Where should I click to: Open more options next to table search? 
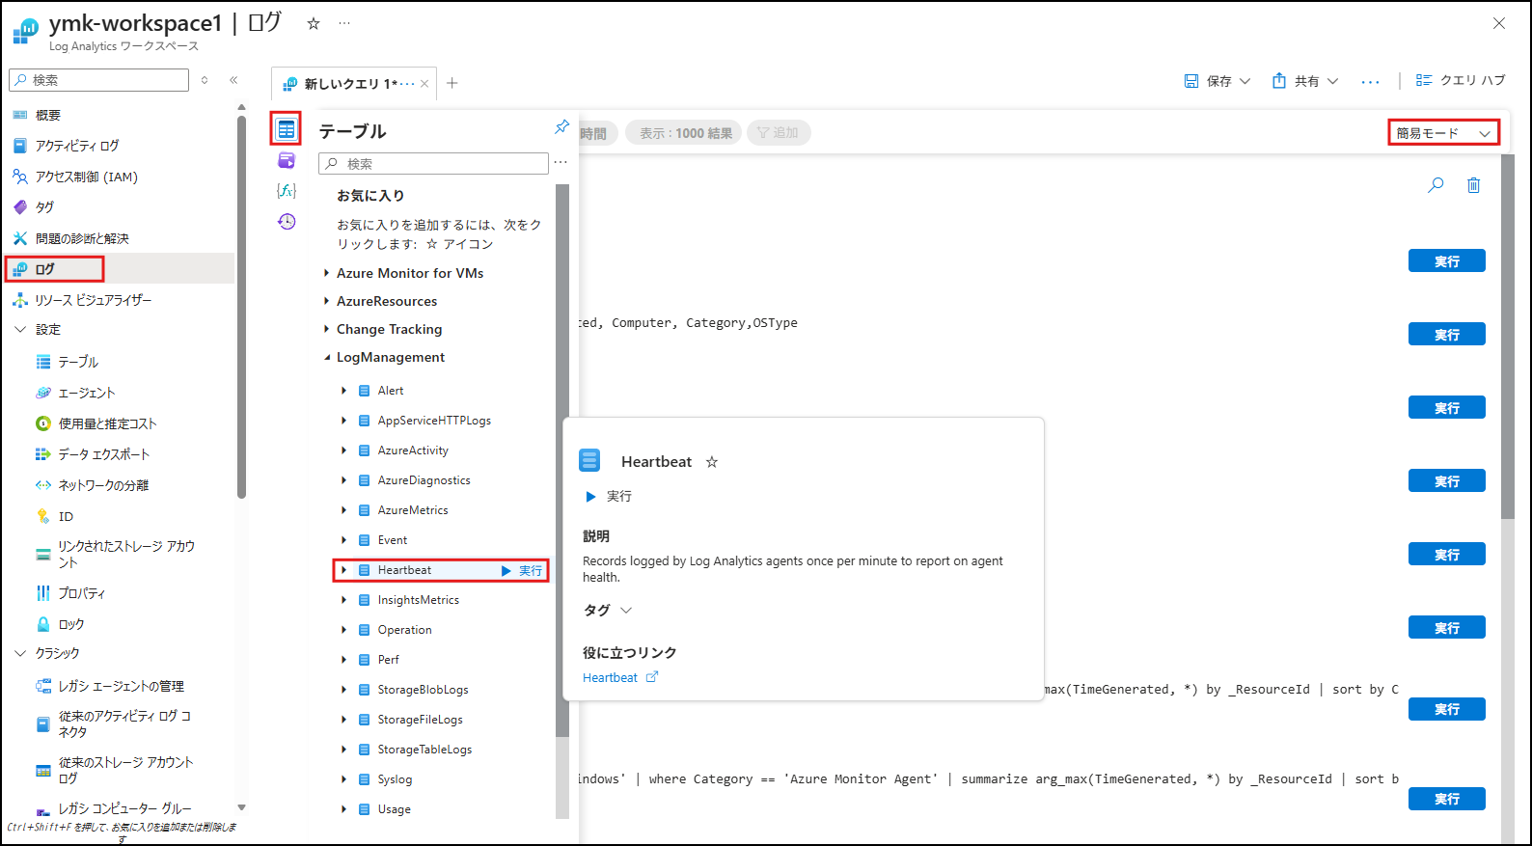click(x=561, y=163)
